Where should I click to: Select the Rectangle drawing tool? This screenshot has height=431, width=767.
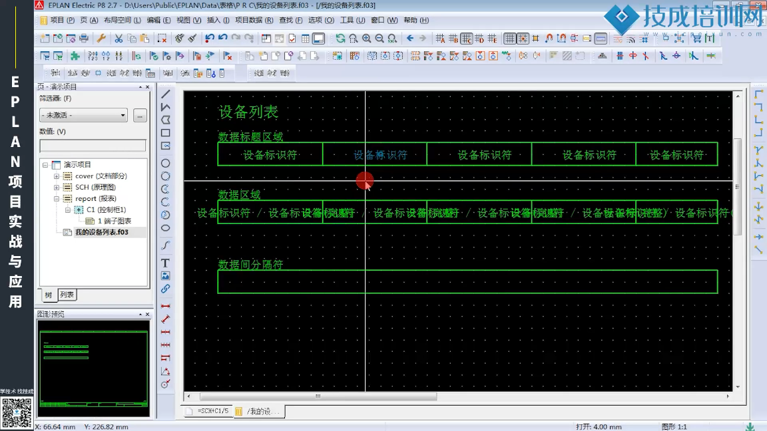click(165, 132)
